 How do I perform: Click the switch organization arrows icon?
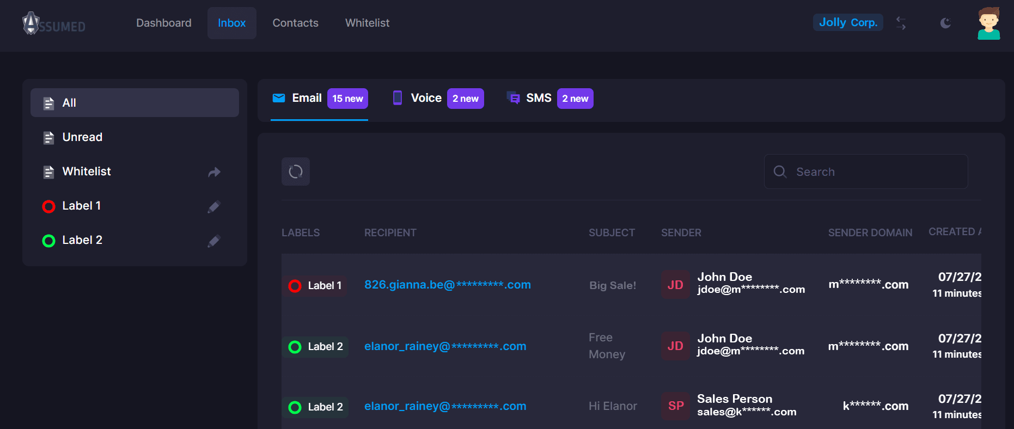901,23
